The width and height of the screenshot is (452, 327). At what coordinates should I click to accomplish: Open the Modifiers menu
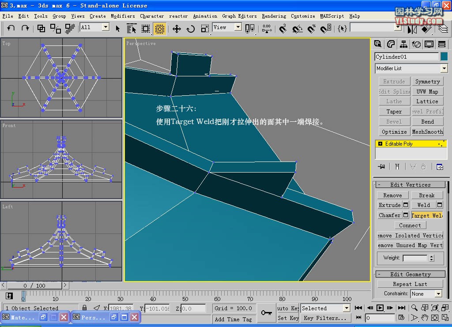tap(123, 16)
